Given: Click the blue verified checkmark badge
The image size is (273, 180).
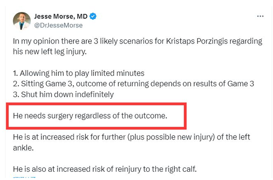Looking at the screenshot, I should pos(93,16).
